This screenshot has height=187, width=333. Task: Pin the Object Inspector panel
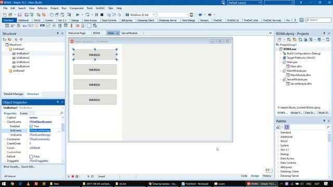pos(58,102)
